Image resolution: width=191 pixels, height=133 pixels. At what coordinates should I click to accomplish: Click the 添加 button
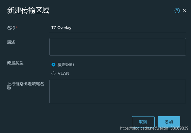(169, 122)
